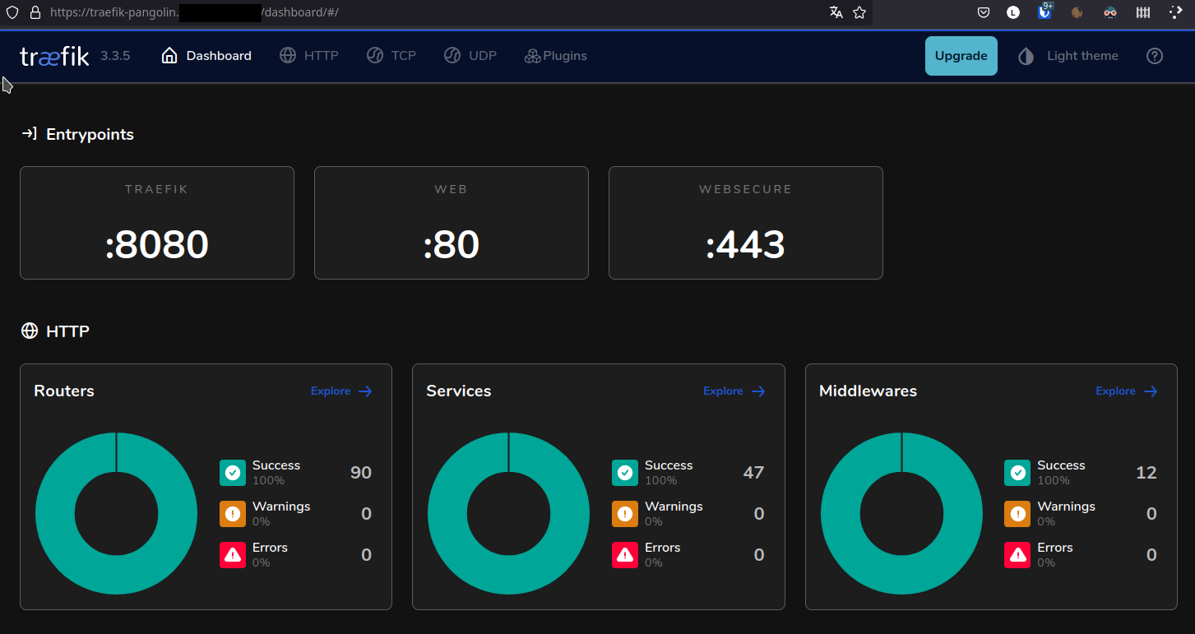Click the Services Success checkmark icon
The width and height of the screenshot is (1195, 634).
tap(625, 473)
